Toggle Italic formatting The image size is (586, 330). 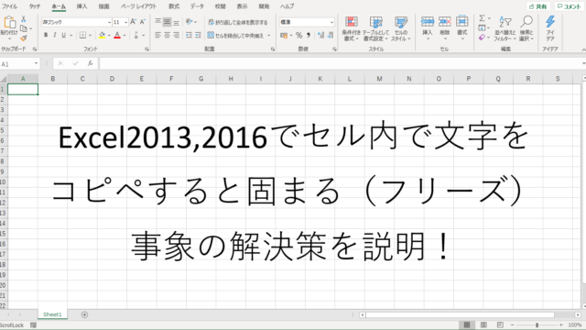[55, 35]
